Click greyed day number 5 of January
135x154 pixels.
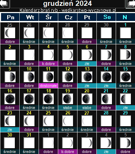pos(125,135)
